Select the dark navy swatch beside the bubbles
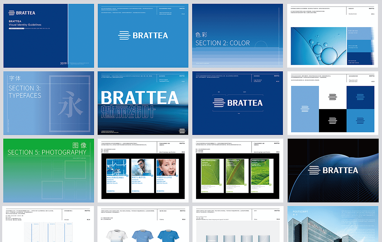 point(359,59)
